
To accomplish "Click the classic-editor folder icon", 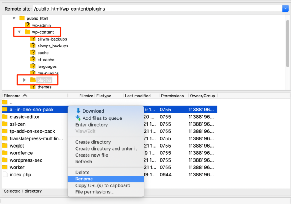I will [5, 117].
